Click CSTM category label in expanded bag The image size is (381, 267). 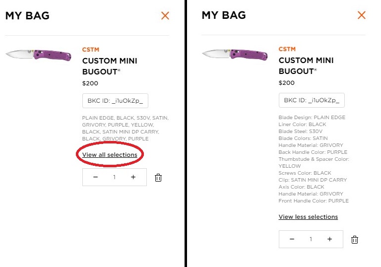pos(287,49)
